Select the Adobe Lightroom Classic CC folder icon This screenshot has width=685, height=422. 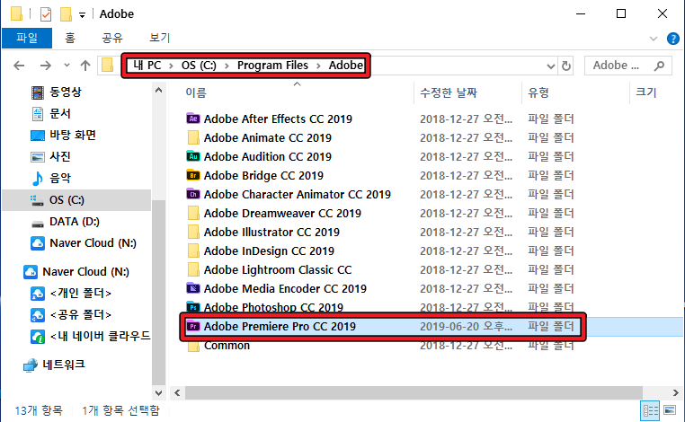coord(193,269)
